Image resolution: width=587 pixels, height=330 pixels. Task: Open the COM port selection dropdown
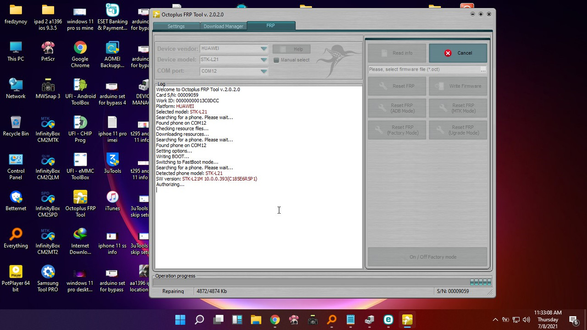264,71
